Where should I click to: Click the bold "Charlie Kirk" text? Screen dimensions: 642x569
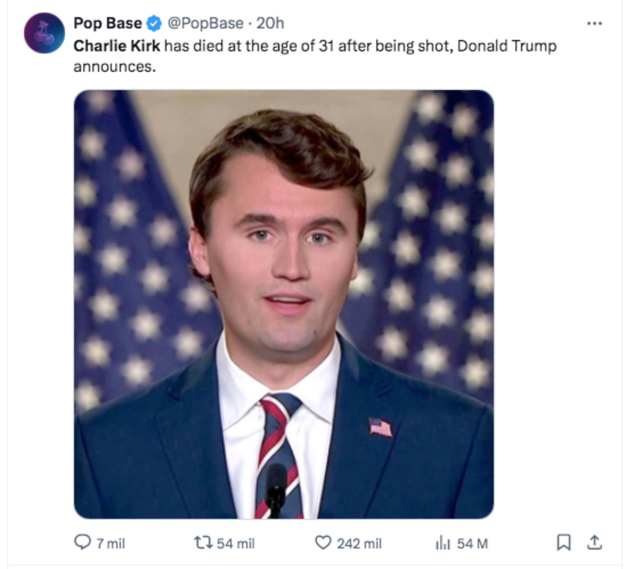[x=117, y=46]
